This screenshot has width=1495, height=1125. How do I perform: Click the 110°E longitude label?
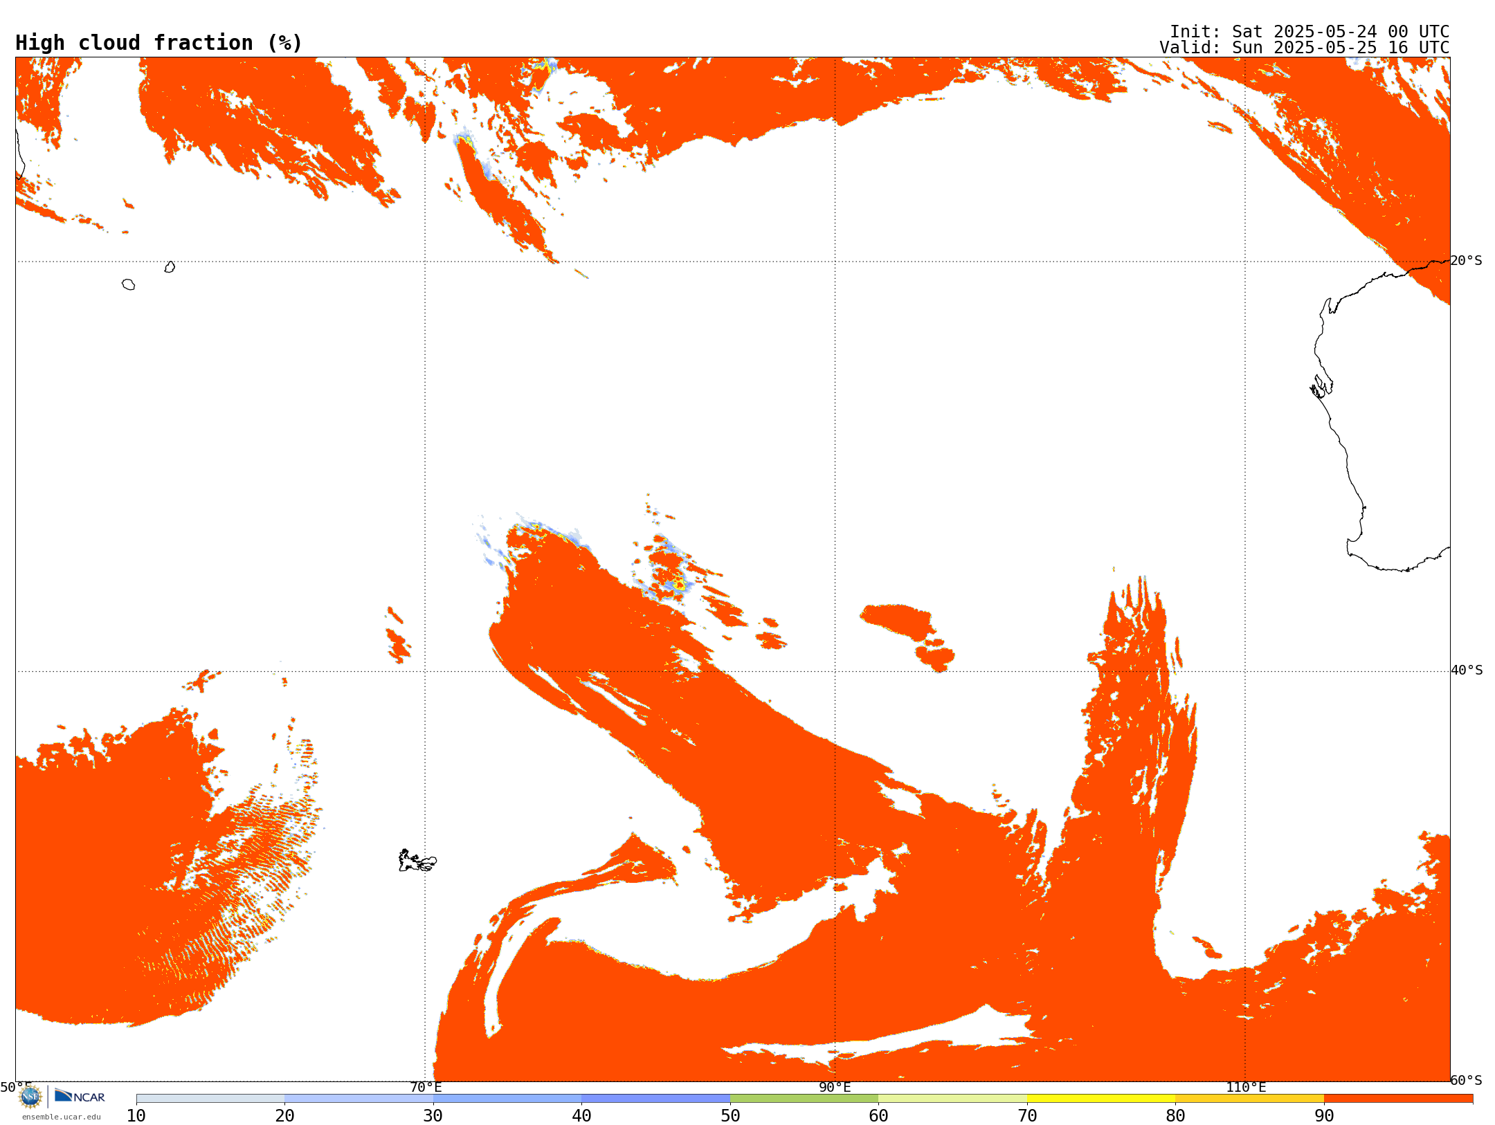pos(1246,1088)
